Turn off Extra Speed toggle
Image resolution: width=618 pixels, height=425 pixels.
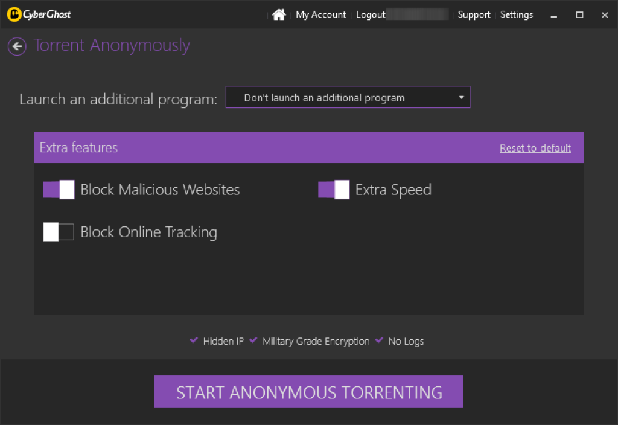pos(334,190)
